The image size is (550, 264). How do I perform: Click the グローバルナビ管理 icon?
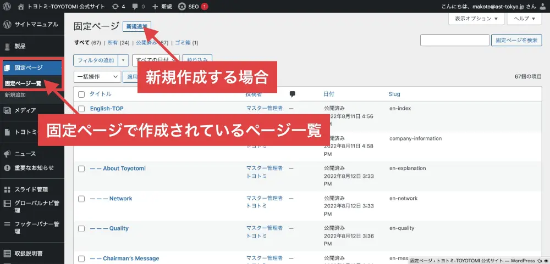click(7, 204)
